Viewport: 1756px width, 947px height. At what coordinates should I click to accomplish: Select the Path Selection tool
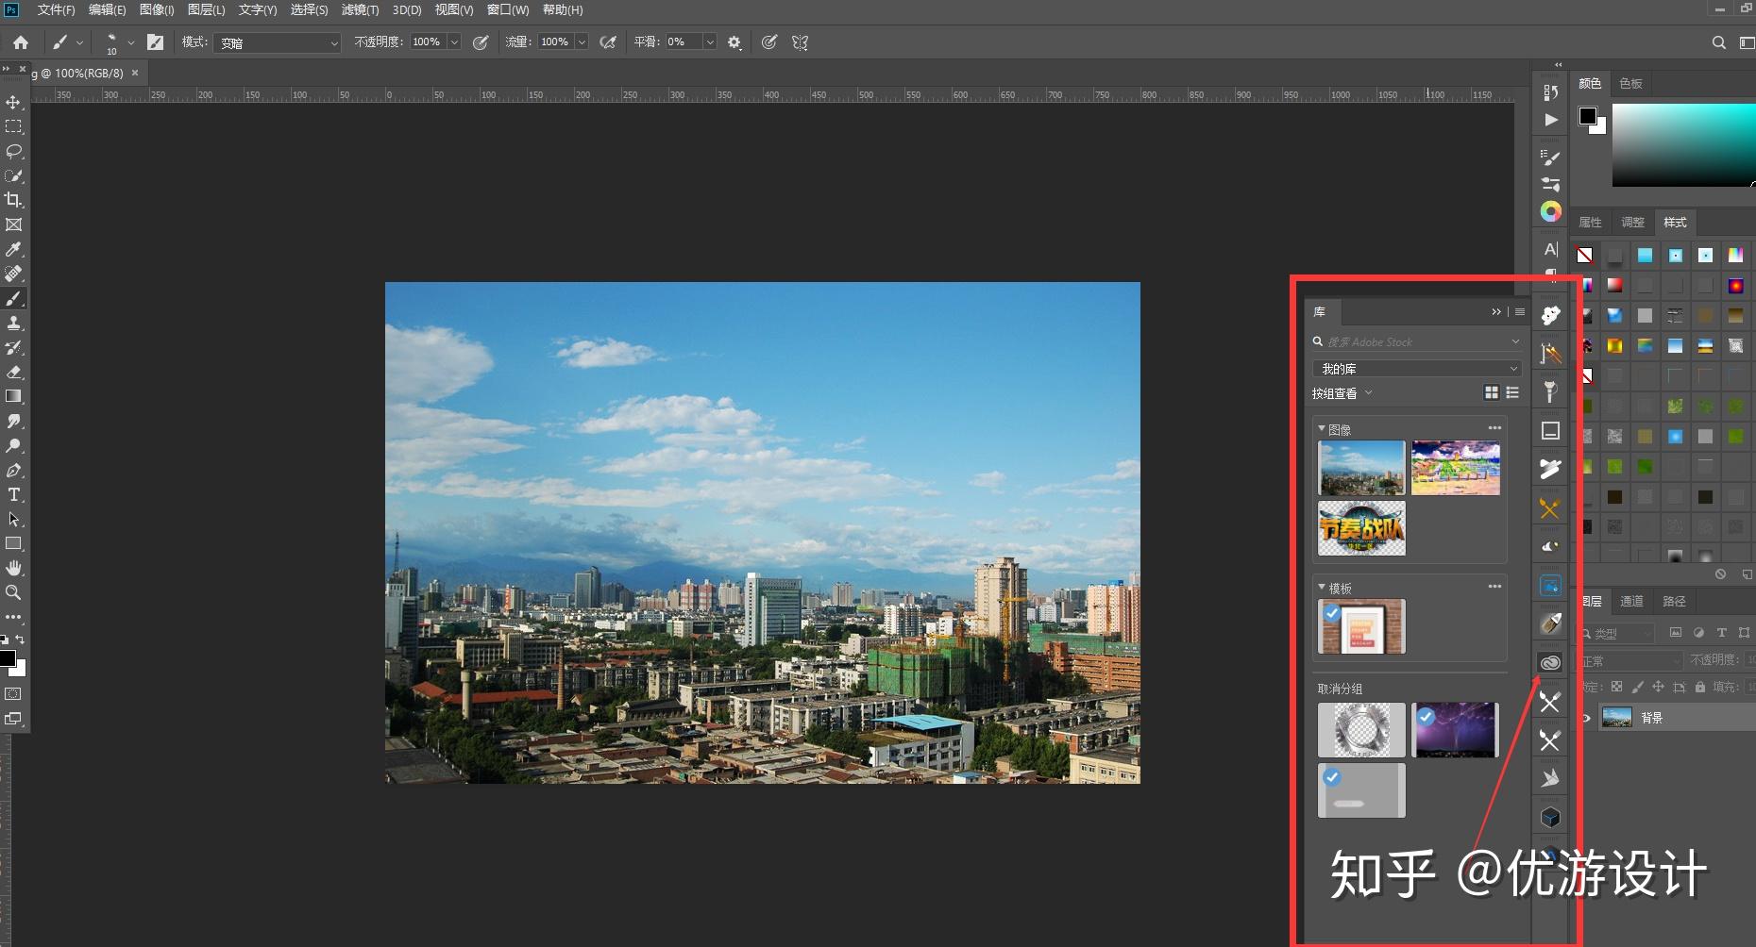point(13,519)
